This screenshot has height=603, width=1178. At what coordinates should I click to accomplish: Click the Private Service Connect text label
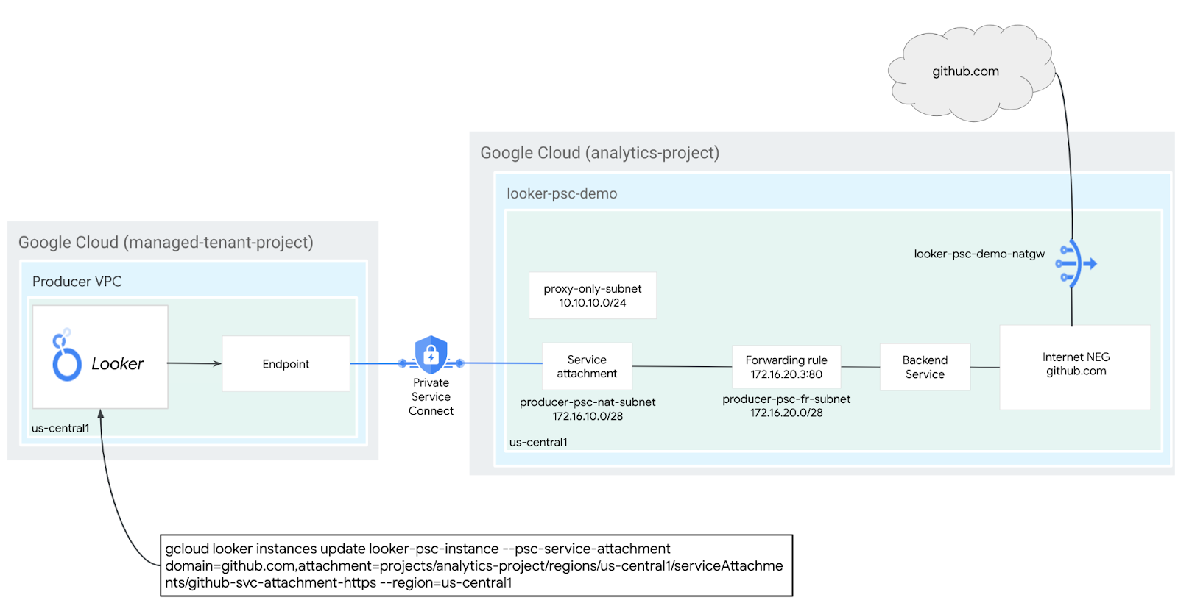pos(431,397)
